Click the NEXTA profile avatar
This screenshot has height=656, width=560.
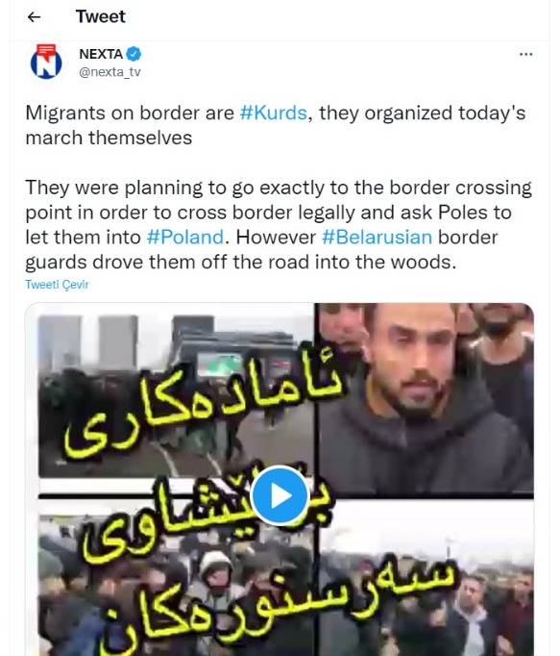click(x=46, y=63)
